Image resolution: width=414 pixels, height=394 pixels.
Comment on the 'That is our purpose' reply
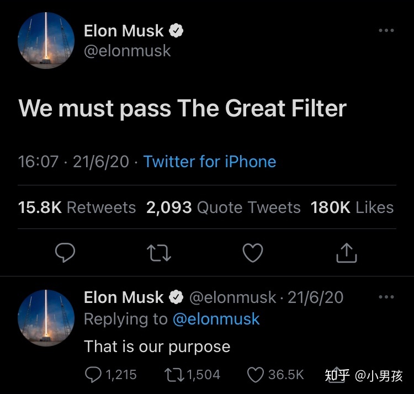(93, 375)
